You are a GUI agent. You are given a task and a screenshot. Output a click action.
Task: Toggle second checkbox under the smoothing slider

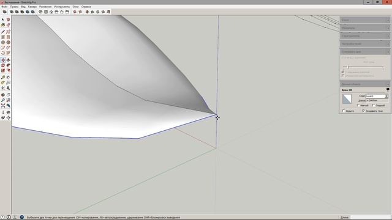(343, 76)
